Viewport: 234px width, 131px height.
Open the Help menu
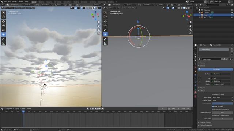(27, 1)
